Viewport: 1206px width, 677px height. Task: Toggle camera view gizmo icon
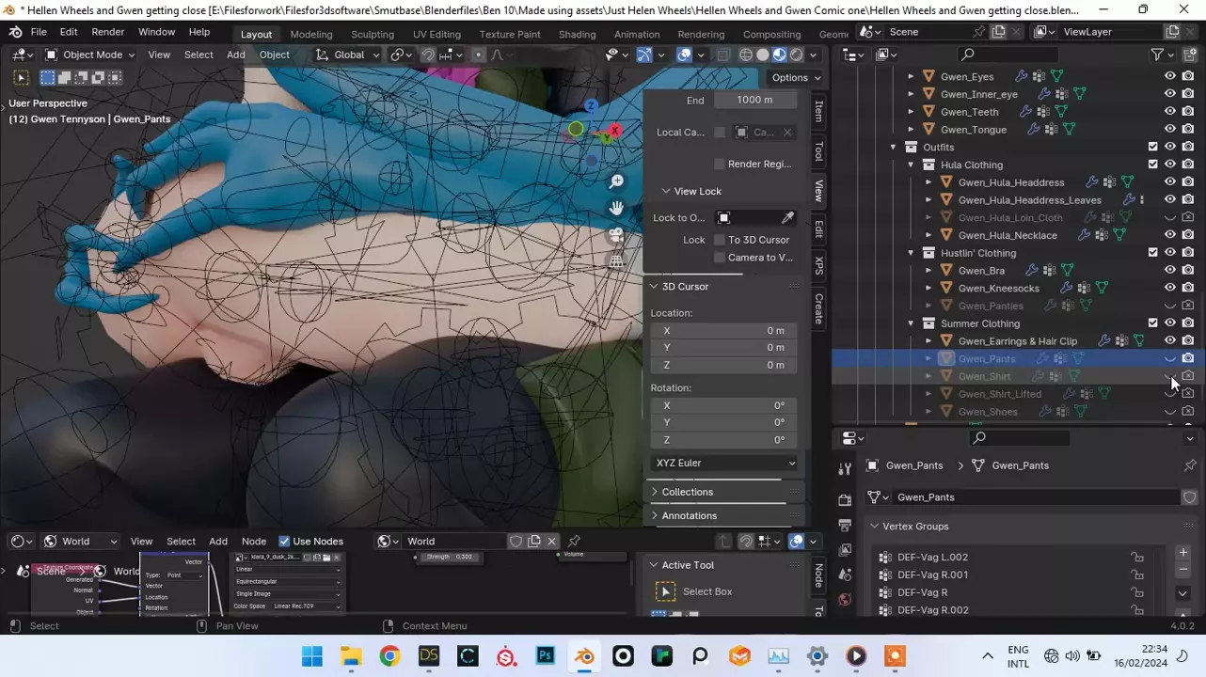click(x=616, y=235)
